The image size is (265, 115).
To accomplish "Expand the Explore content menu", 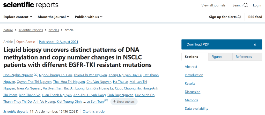I will (x=18, y=17).
